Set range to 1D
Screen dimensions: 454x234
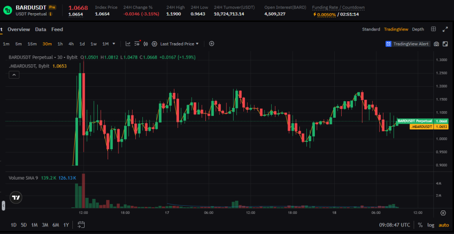14,225
